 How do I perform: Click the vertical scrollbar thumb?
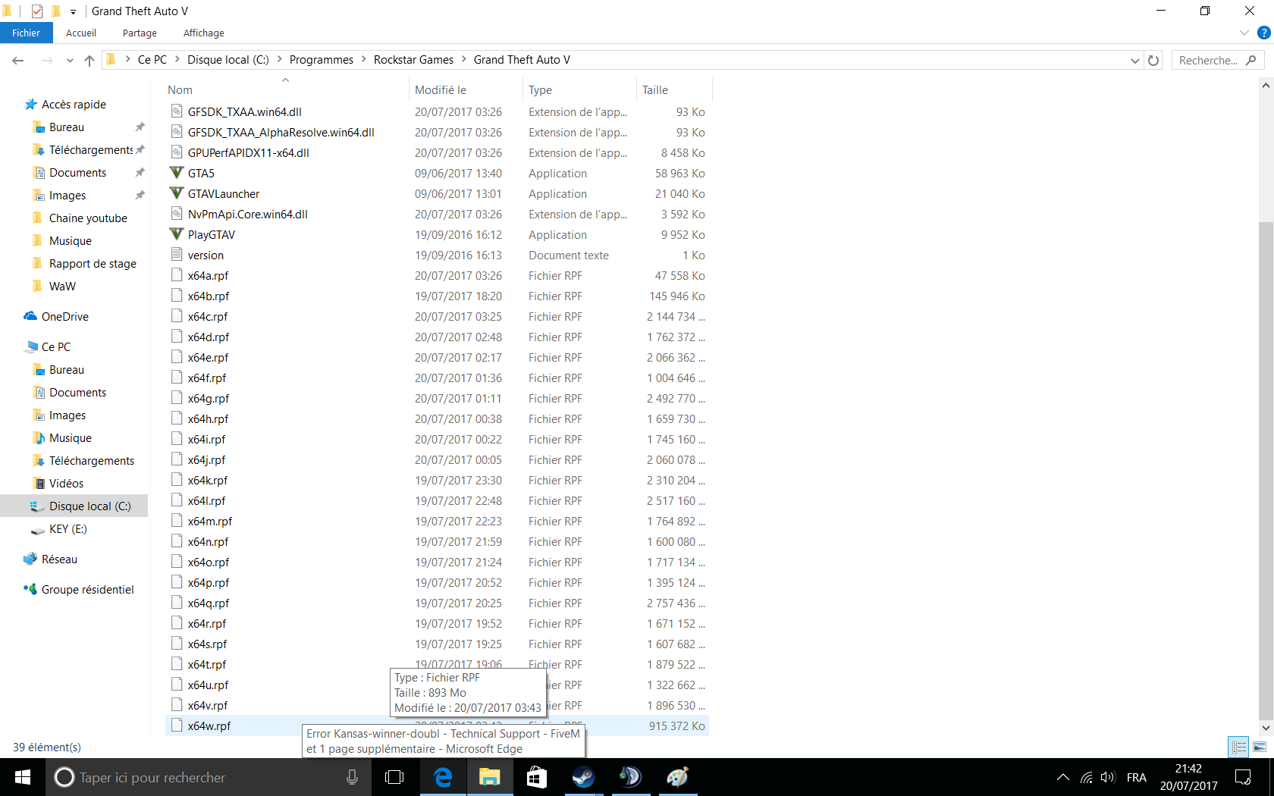point(1265,470)
